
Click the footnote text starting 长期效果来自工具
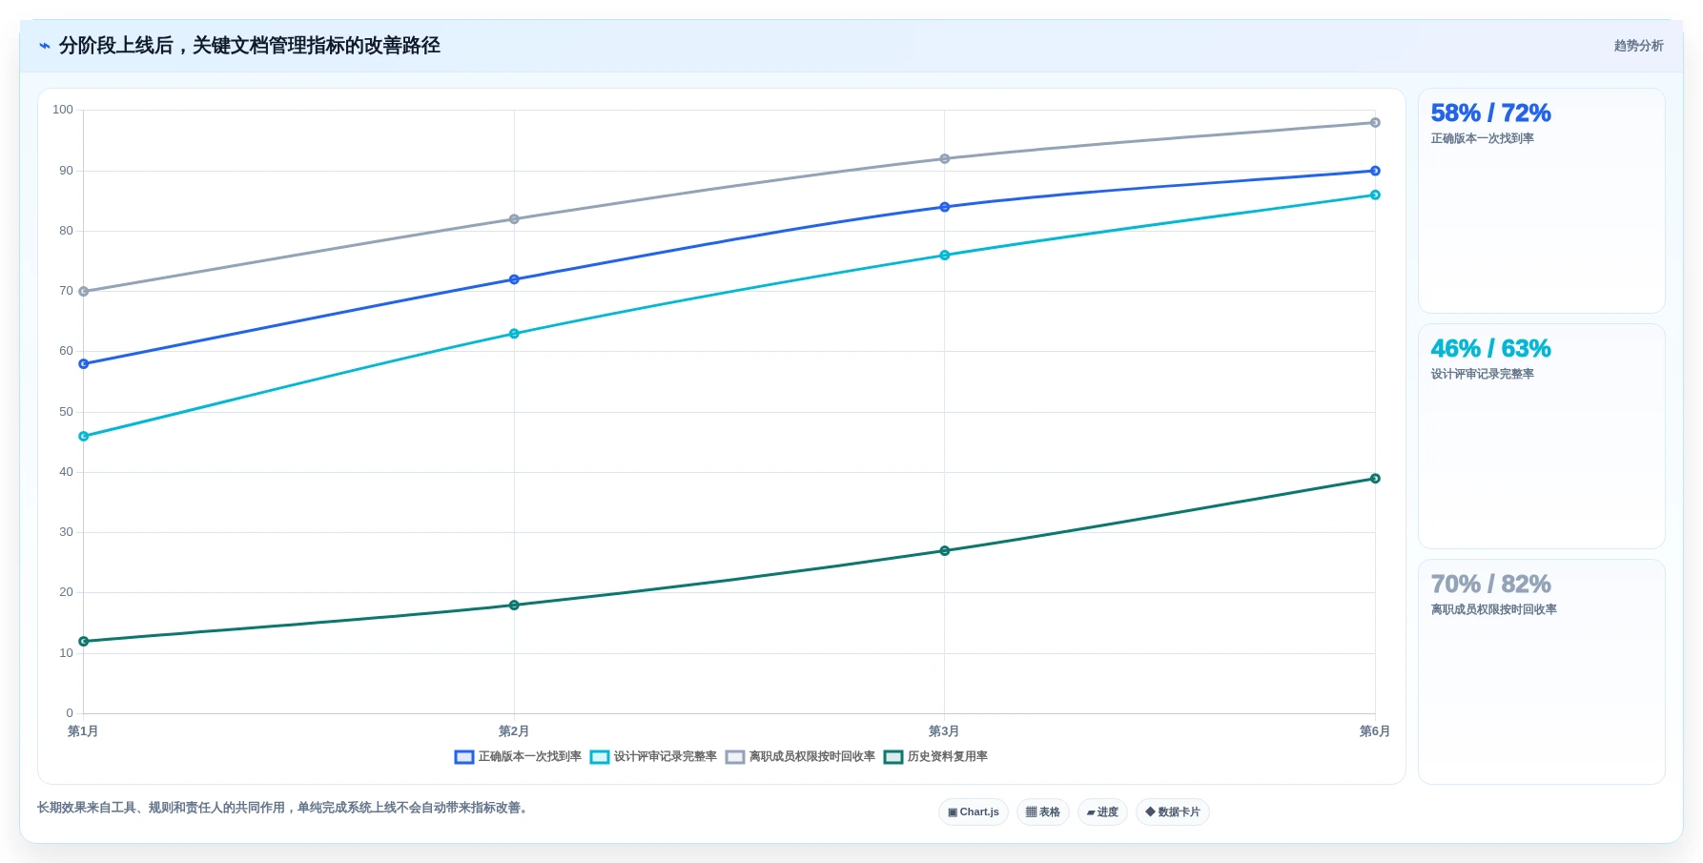pyautogui.click(x=284, y=808)
